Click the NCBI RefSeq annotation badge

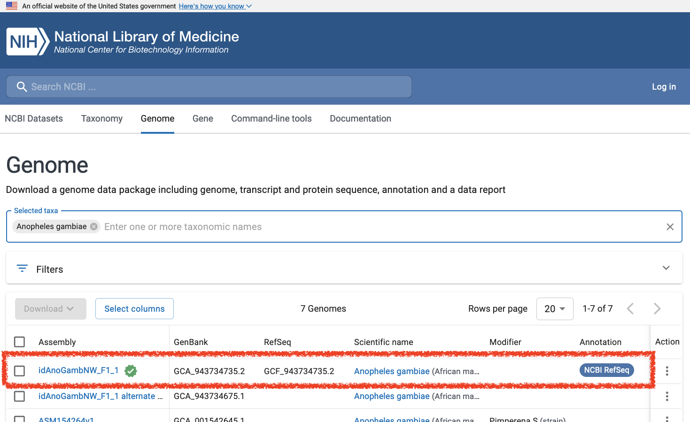607,370
